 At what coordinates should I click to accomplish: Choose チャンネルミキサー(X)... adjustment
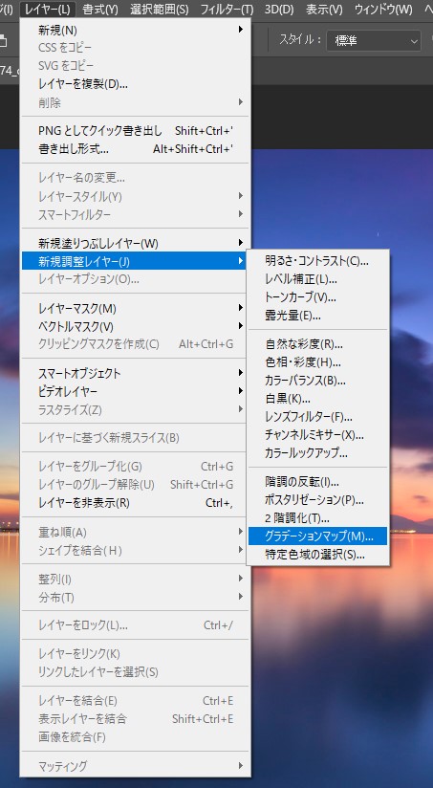pyautogui.click(x=318, y=435)
